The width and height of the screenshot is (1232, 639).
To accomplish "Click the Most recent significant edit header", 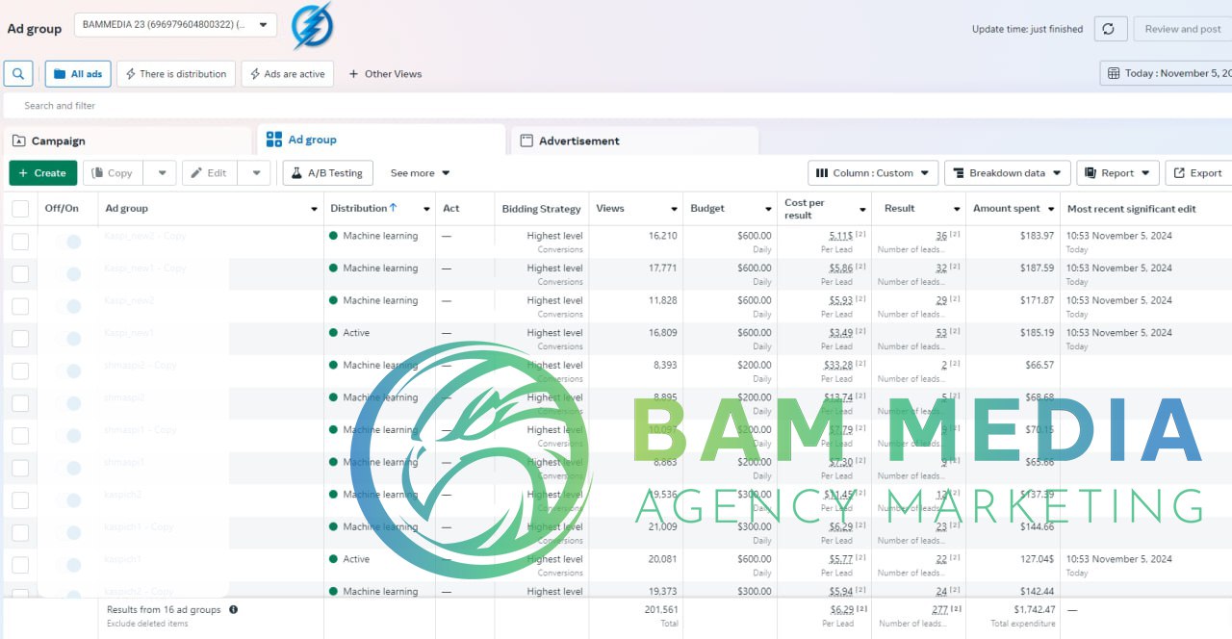I will coord(1131,209).
